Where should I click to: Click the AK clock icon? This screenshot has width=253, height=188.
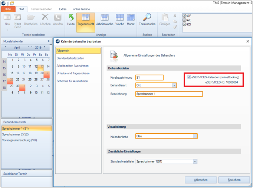pyautogui.click(x=184, y=20)
